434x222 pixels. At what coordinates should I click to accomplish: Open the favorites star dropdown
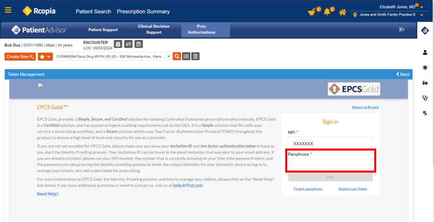point(45,57)
